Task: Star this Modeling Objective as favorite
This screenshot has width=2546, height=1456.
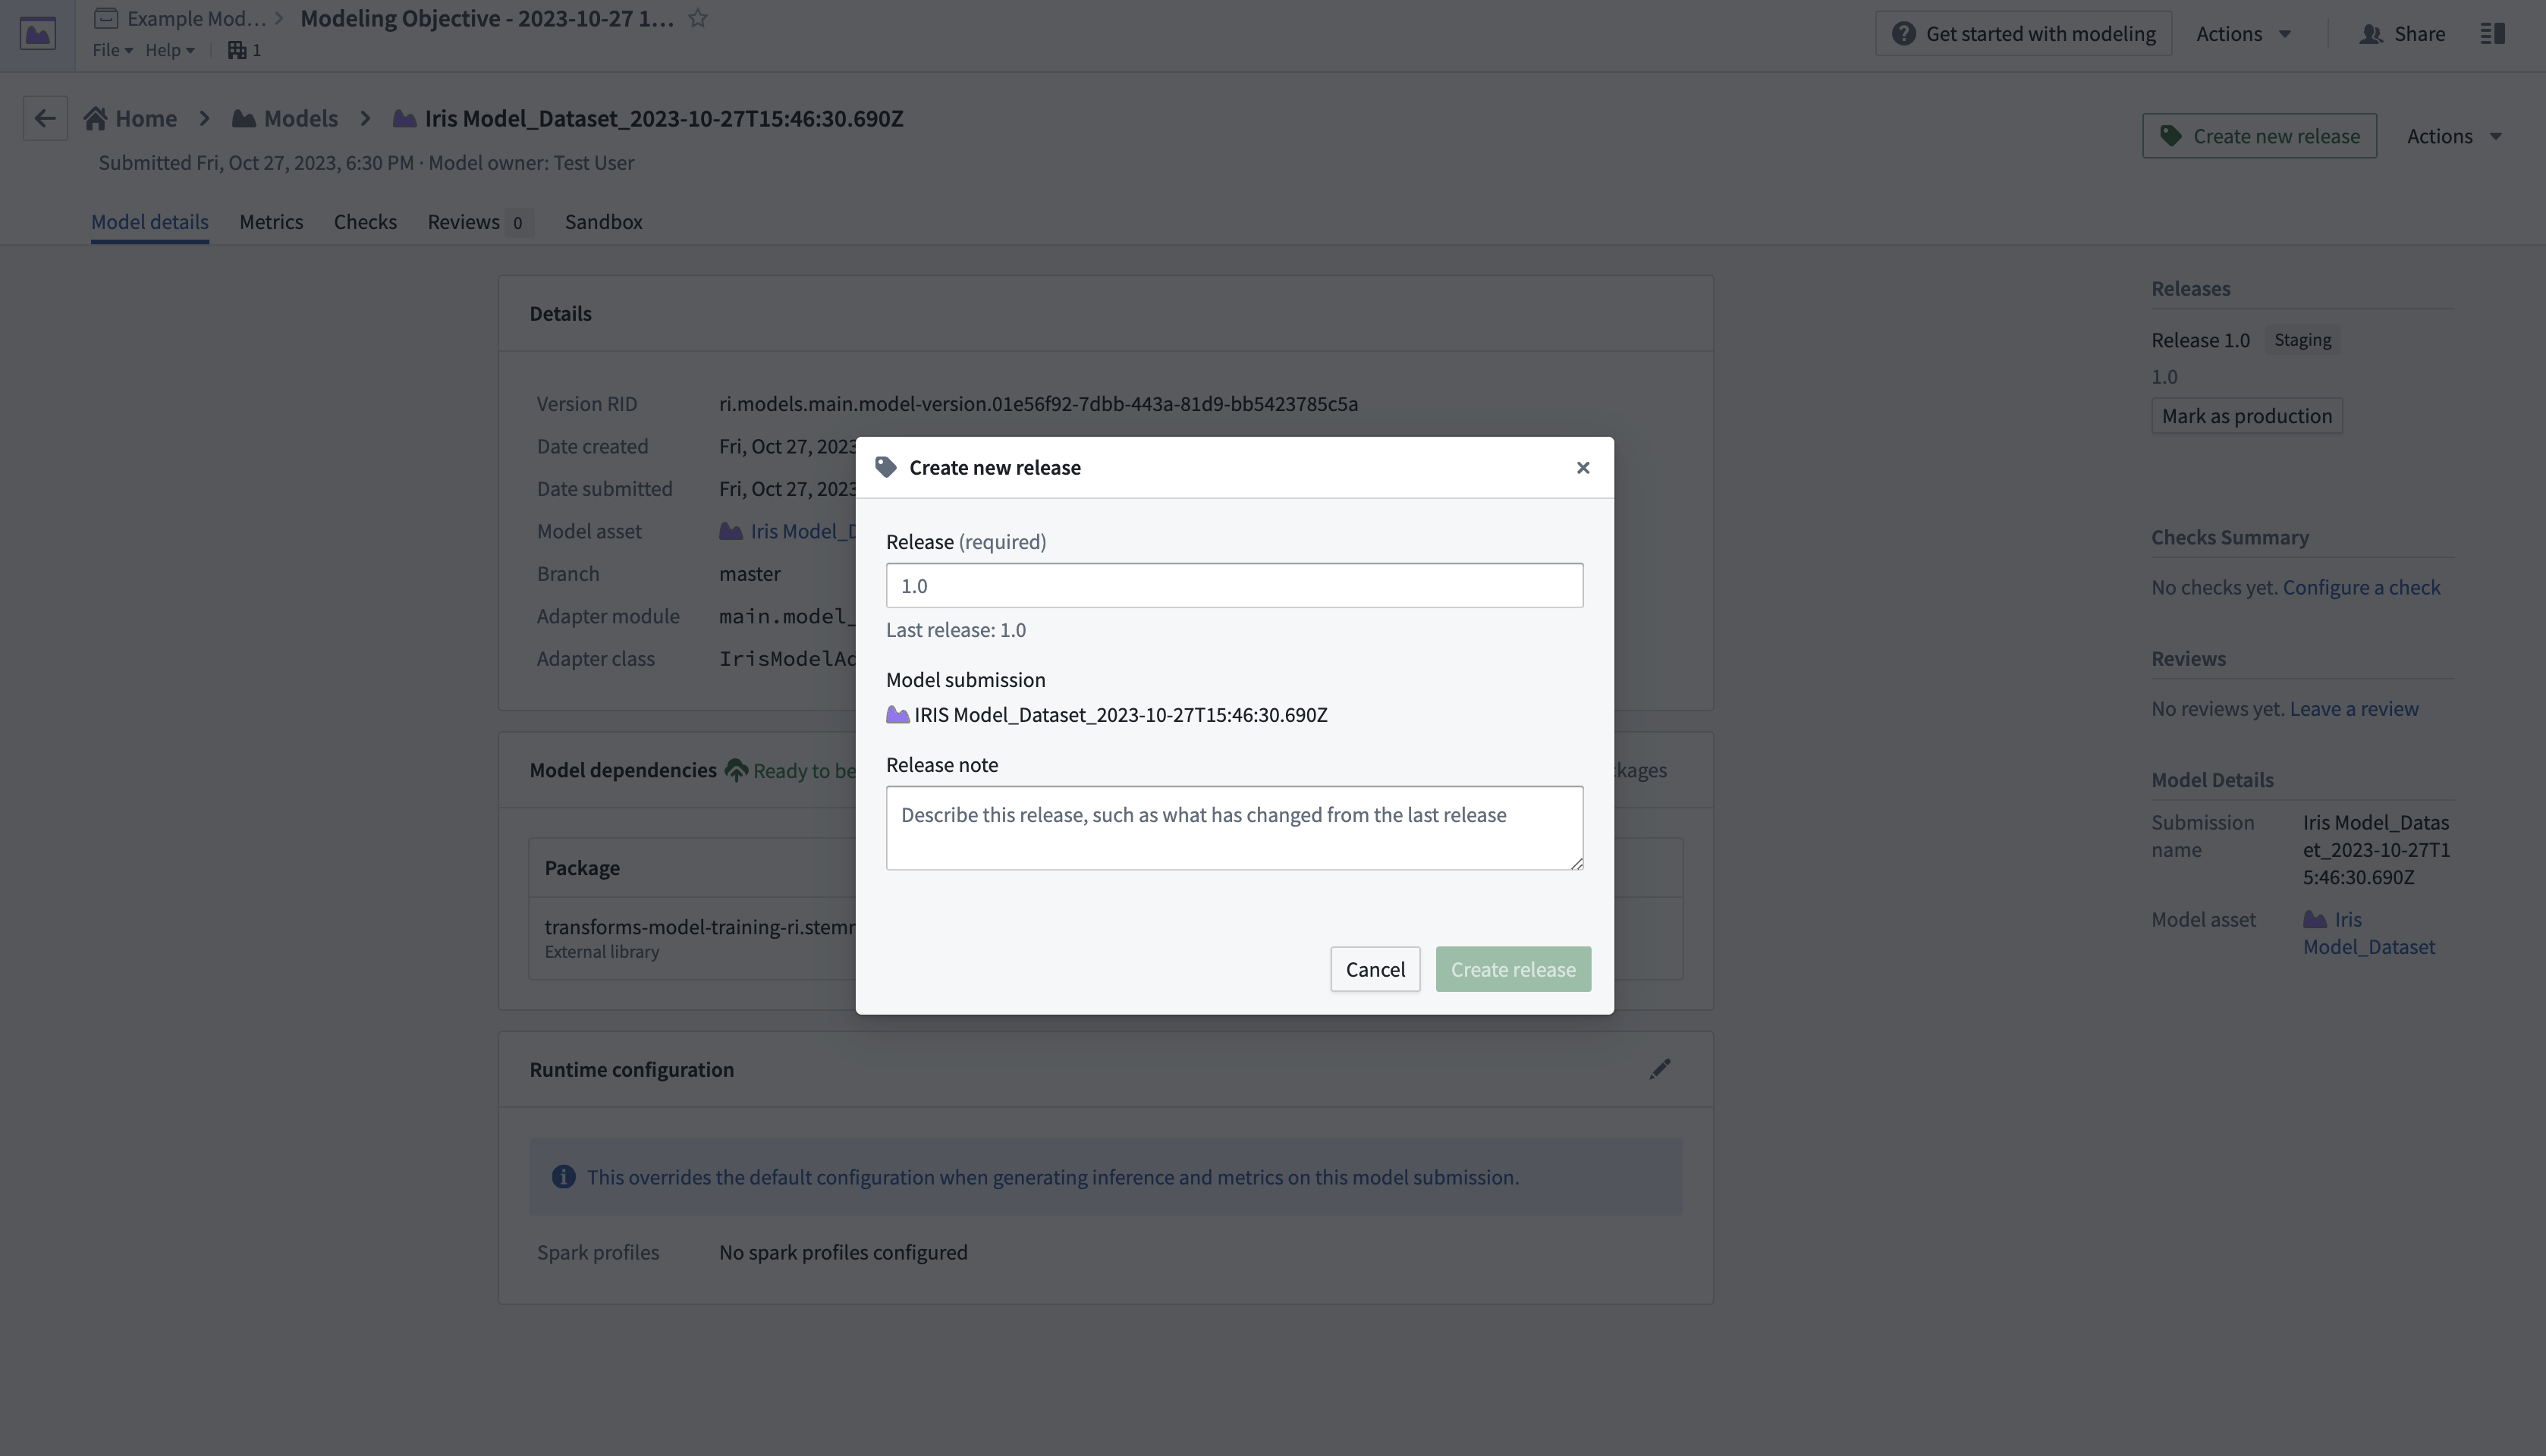Action: pyautogui.click(x=698, y=18)
